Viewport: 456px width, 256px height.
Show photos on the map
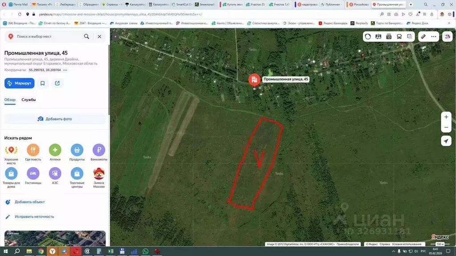click(389, 36)
